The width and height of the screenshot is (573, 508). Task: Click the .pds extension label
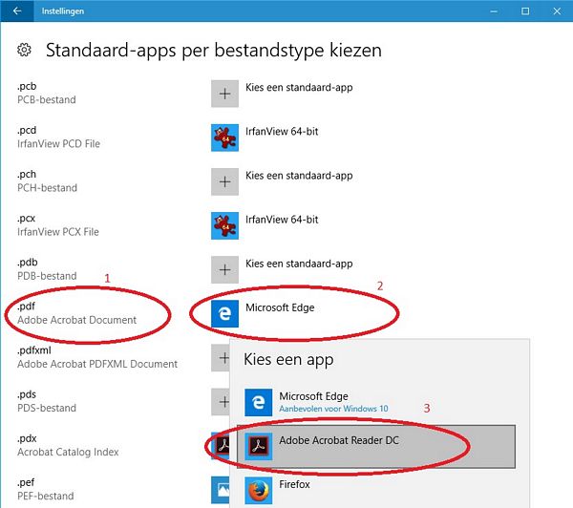pyautogui.click(x=27, y=394)
